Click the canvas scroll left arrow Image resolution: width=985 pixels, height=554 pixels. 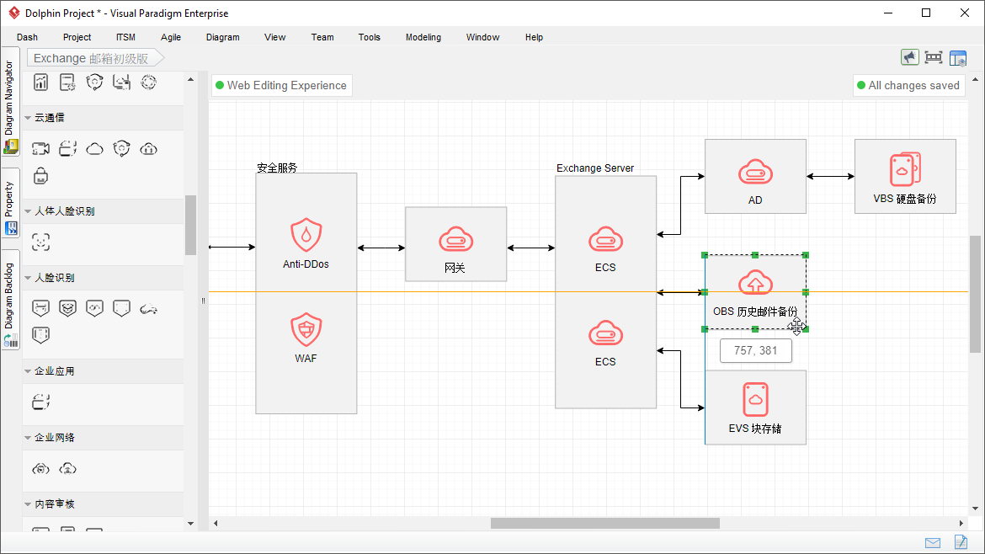pyautogui.click(x=216, y=523)
